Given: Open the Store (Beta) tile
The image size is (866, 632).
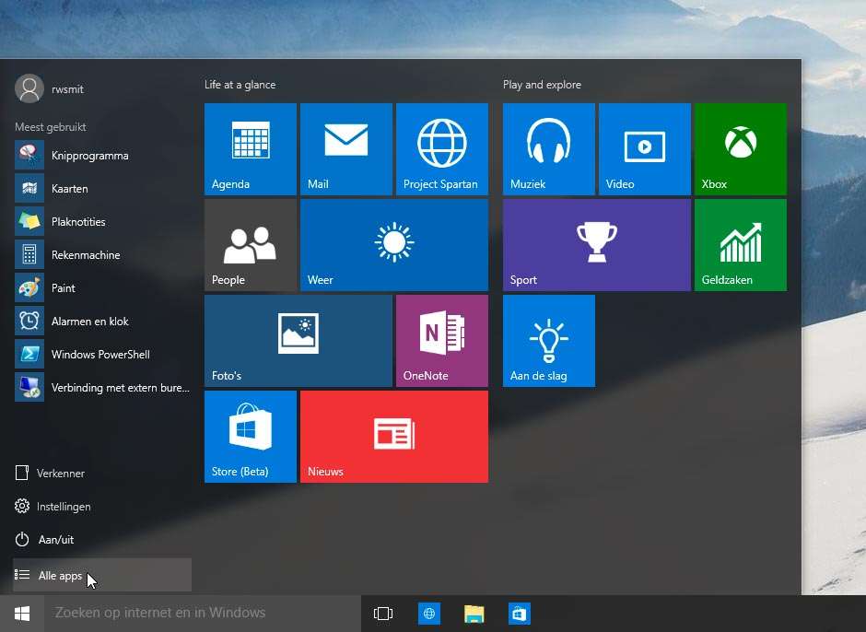Looking at the screenshot, I should [251, 437].
